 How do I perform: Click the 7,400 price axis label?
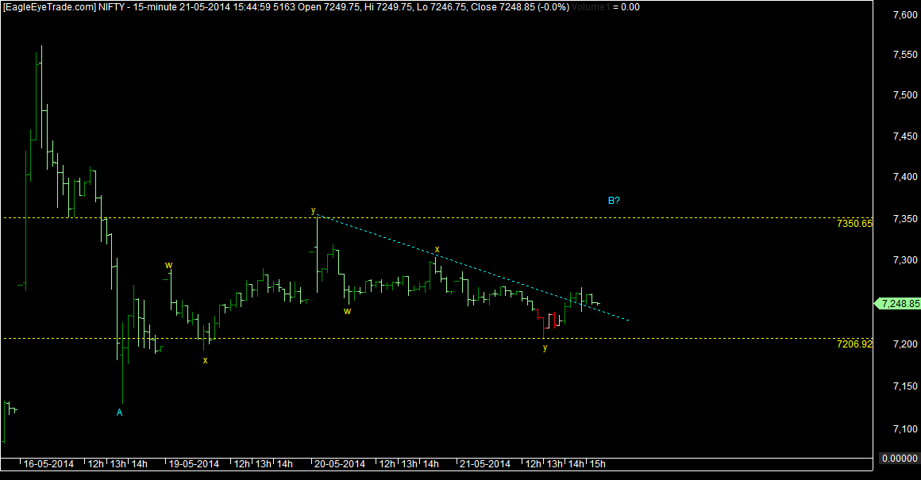905,177
